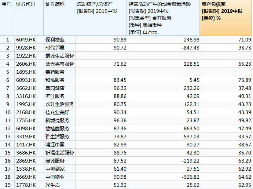Click stock code 3686.HK
The width and height of the screenshot is (253, 189).
[x=26, y=153]
